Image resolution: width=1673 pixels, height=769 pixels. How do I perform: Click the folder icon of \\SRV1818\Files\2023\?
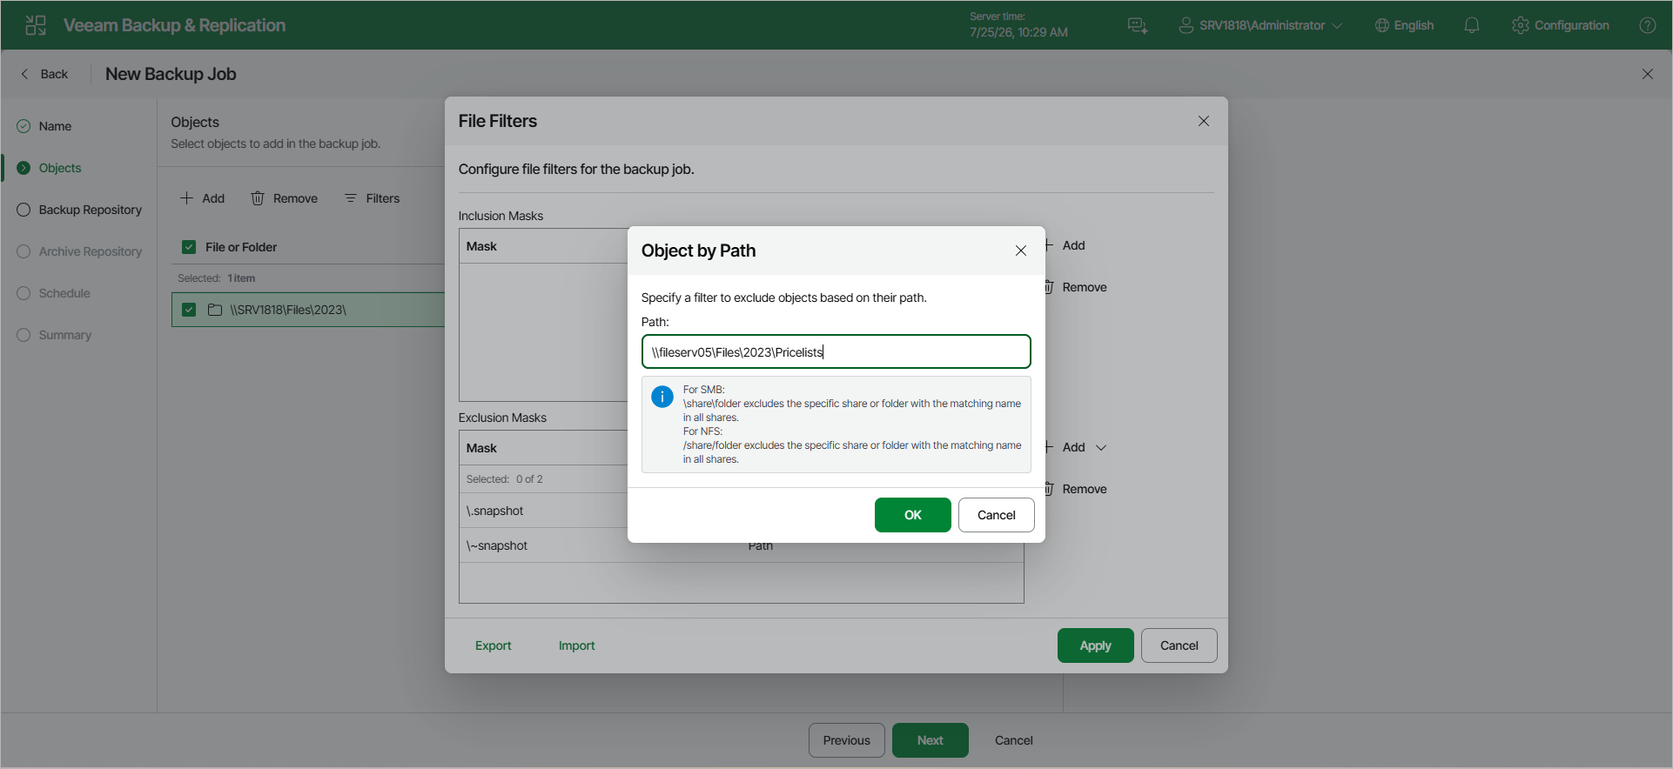click(215, 310)
